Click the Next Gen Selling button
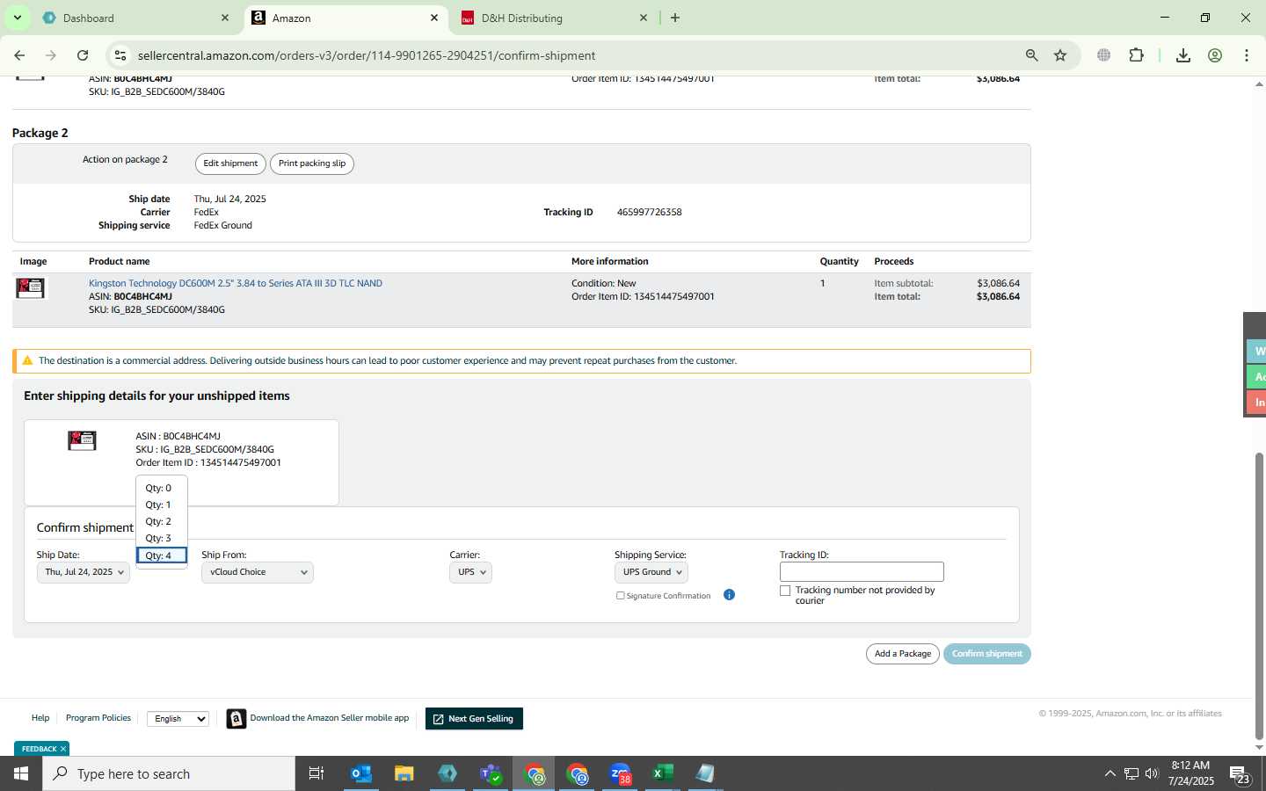 click(474, 719)
